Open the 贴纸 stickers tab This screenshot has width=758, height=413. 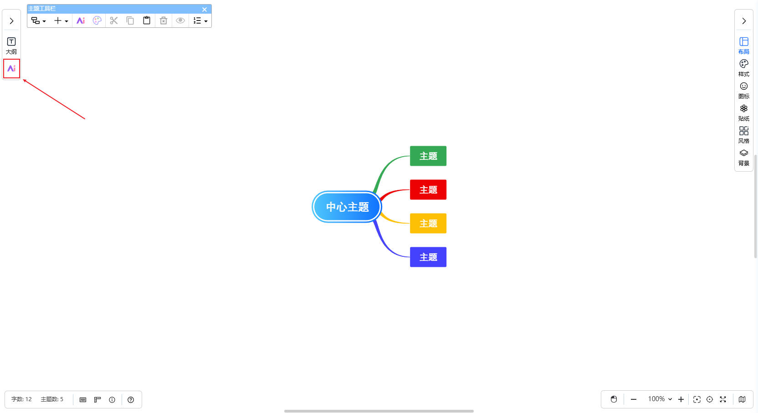(743, 112)
